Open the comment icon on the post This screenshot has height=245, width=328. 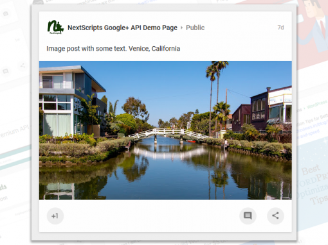coord(248,215)
